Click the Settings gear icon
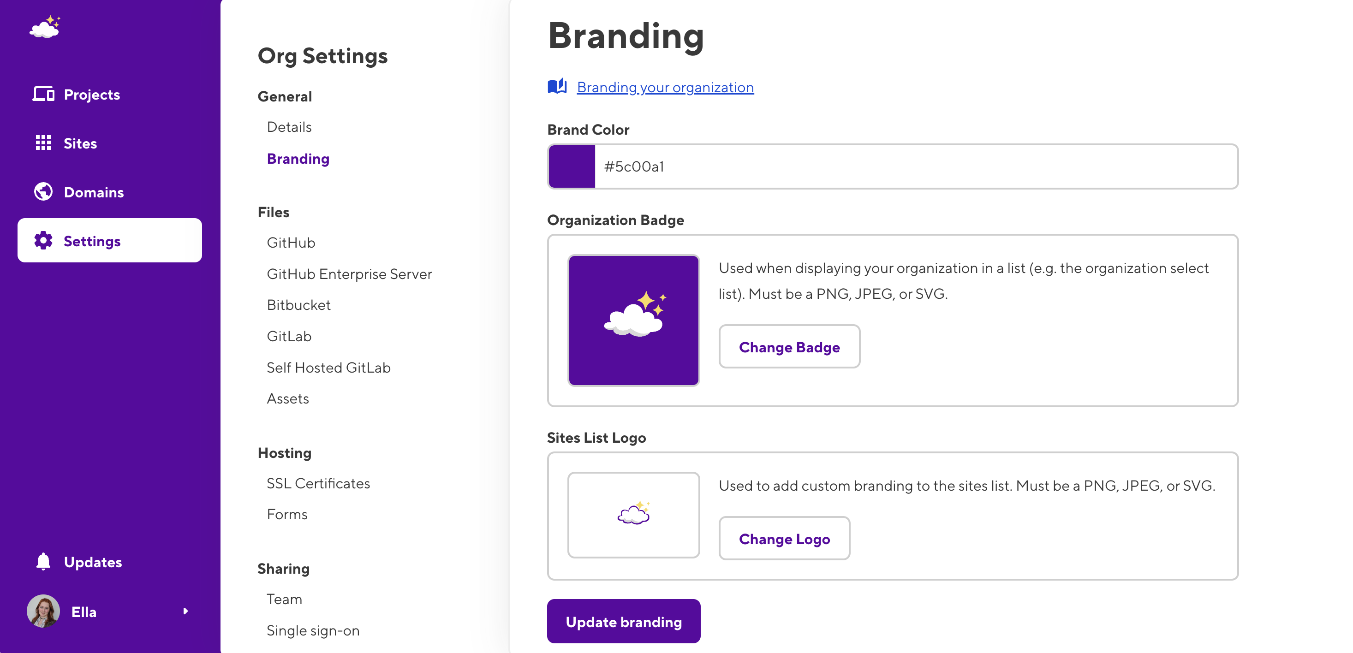Viewport: 1353px width, 653px height. (43, 240)
